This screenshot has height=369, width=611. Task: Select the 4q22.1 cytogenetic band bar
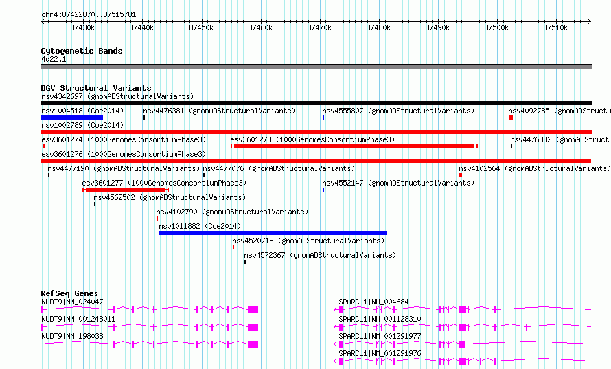316,67
